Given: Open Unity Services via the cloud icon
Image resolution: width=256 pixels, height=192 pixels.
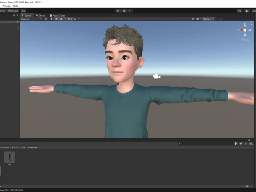Looking at the screenshot, I should click(247, 11).
